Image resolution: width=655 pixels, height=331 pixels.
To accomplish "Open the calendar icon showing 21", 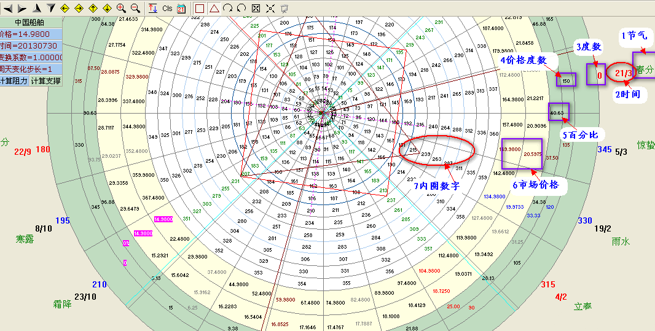I will click(181, 8).
